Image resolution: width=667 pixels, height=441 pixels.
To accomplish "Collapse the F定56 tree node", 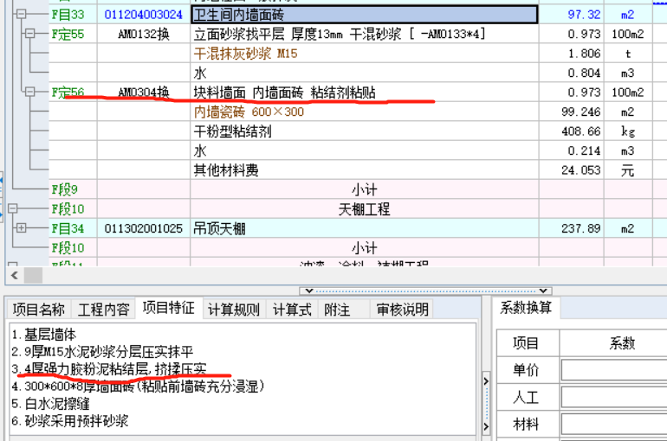I will pyautogui.click(x=29, y=92).
